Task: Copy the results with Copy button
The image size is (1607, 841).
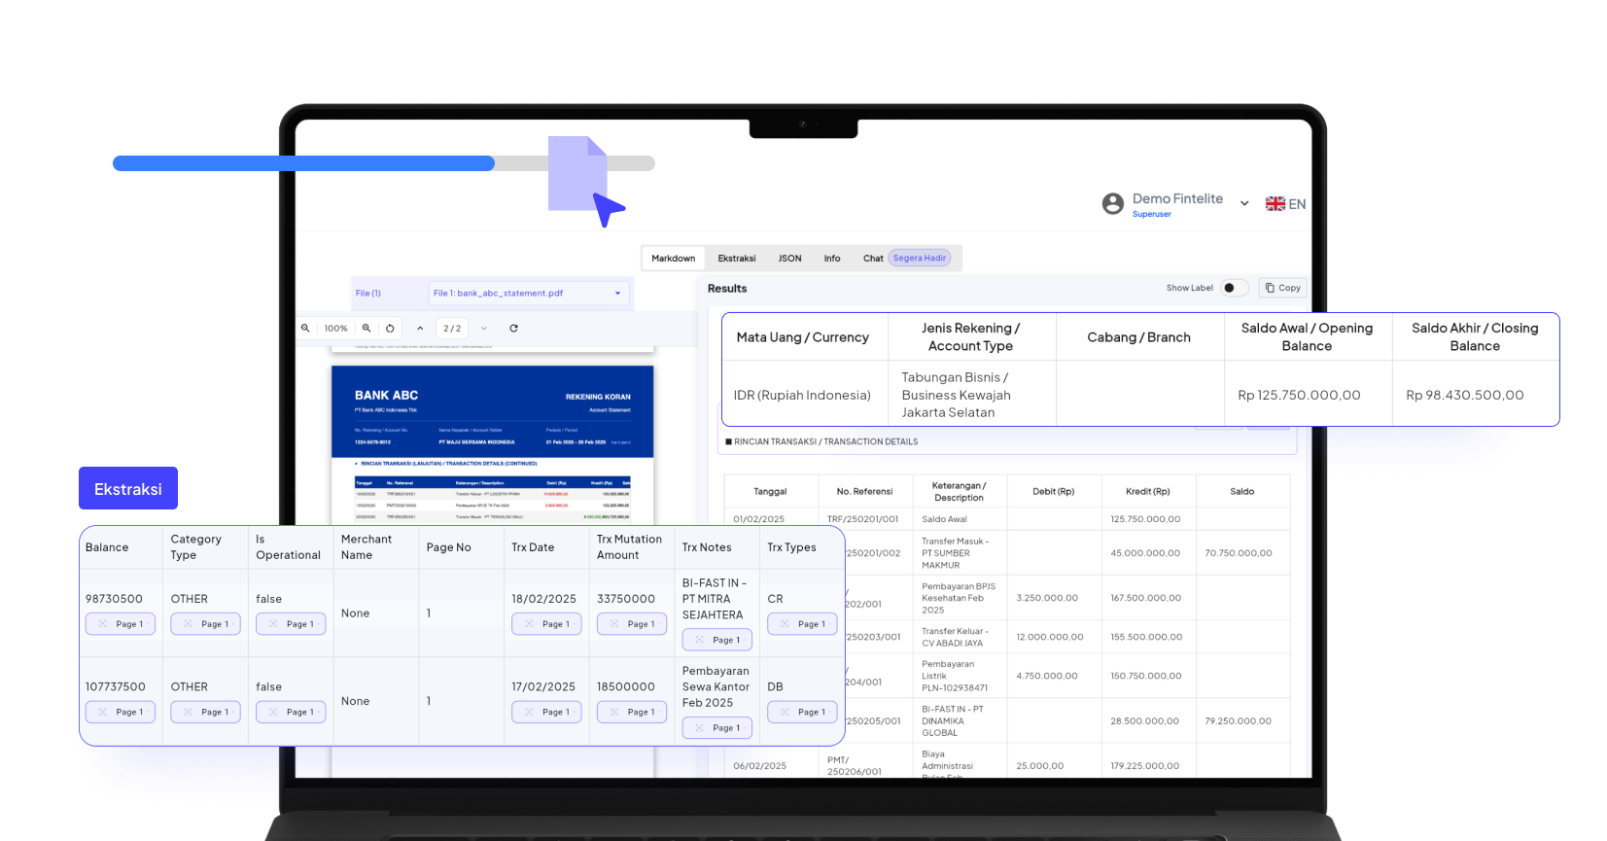Action: coord(1282,288)
